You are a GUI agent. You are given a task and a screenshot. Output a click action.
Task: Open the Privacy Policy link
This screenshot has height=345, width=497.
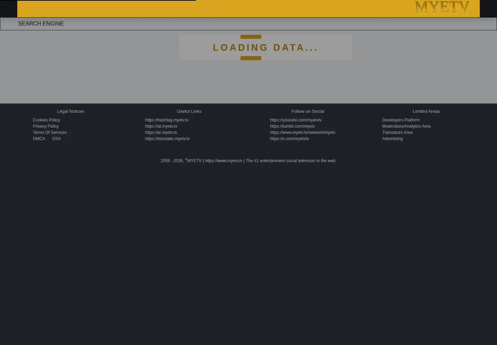coord(46,126)
